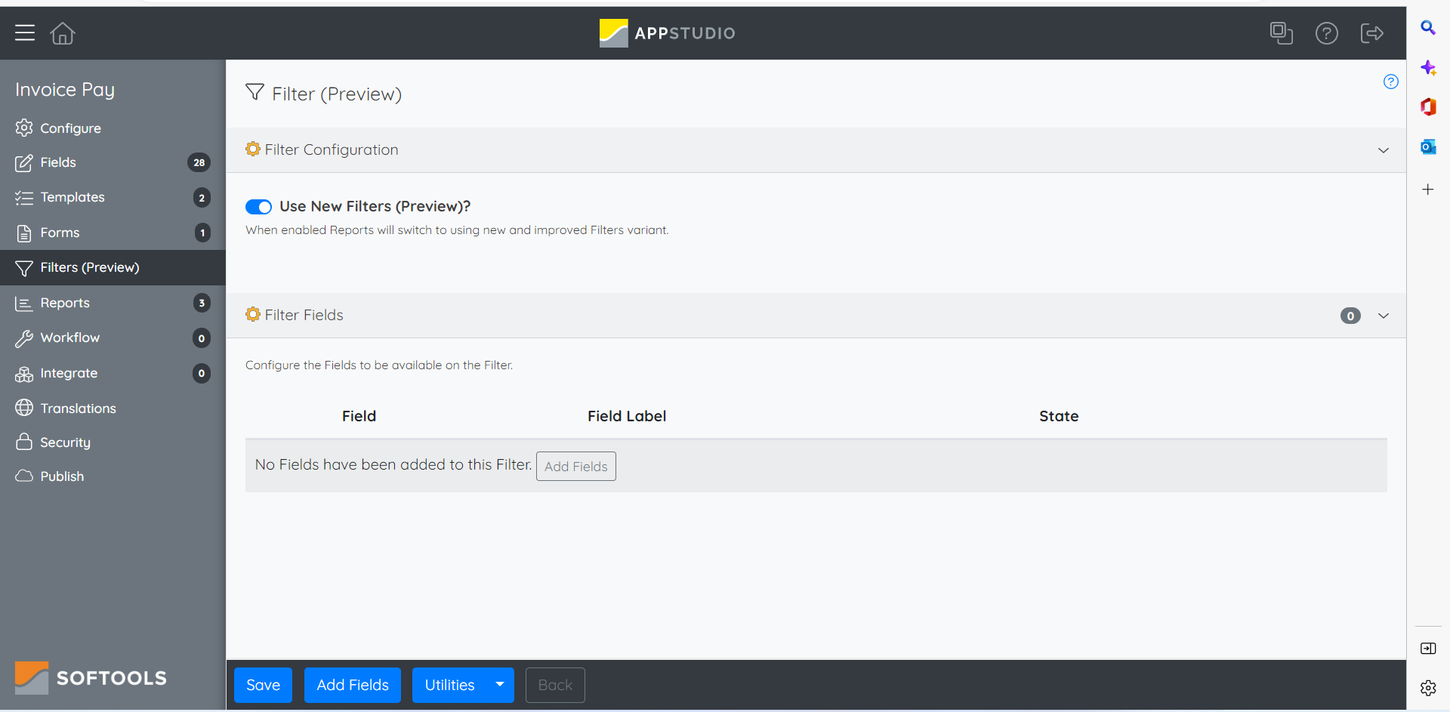Click the Filter Fields count badge 0
The image size is (1450, 712).
coord(1350,316)
